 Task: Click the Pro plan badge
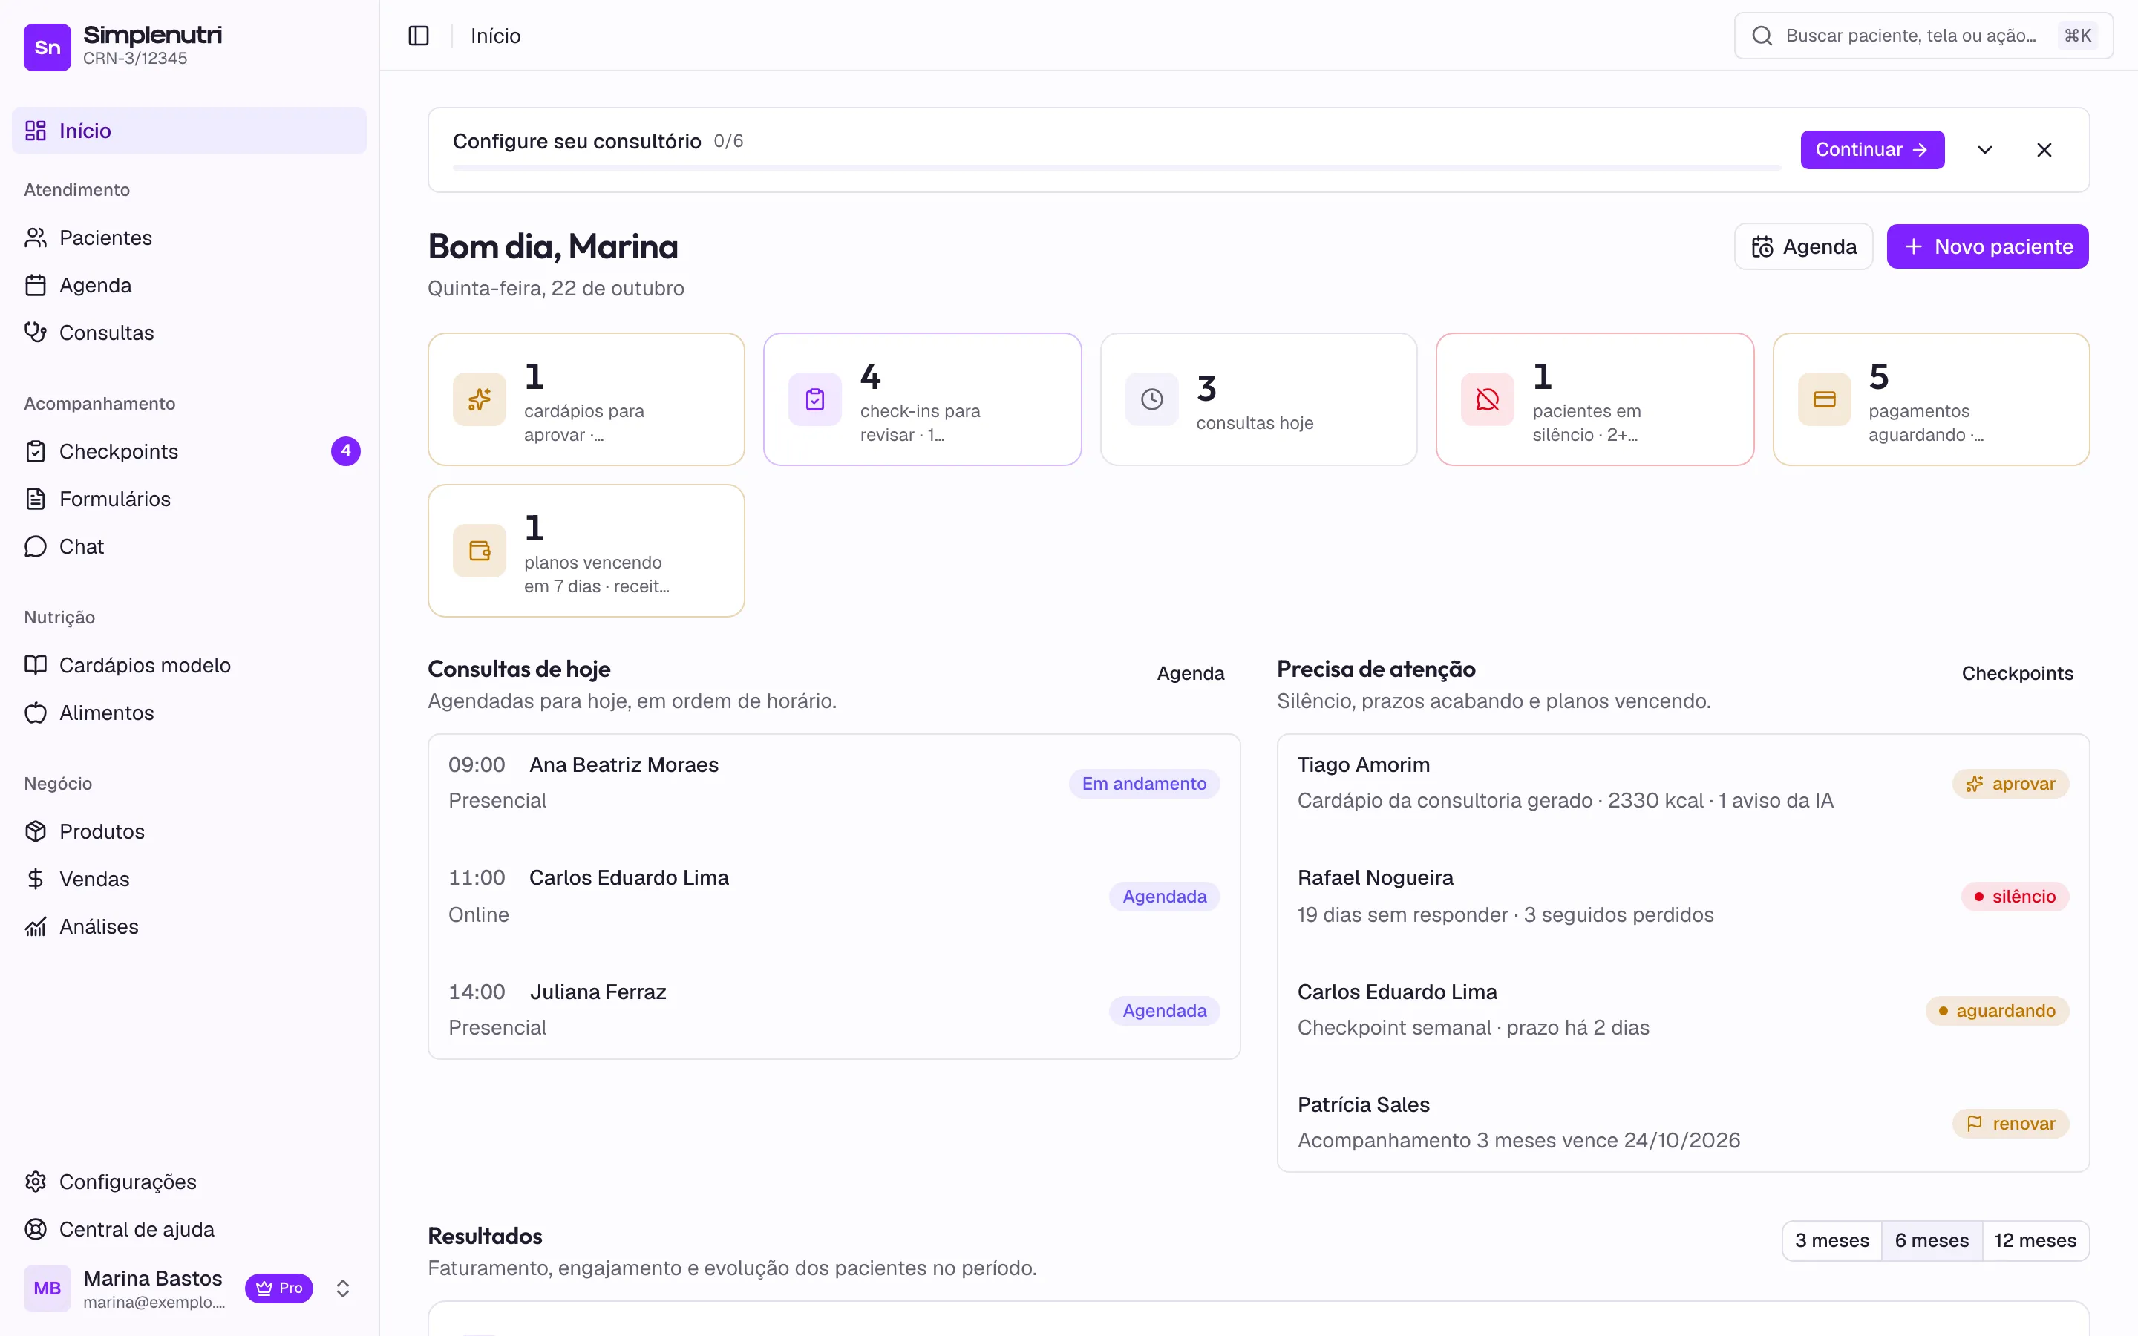(279, 1288)
